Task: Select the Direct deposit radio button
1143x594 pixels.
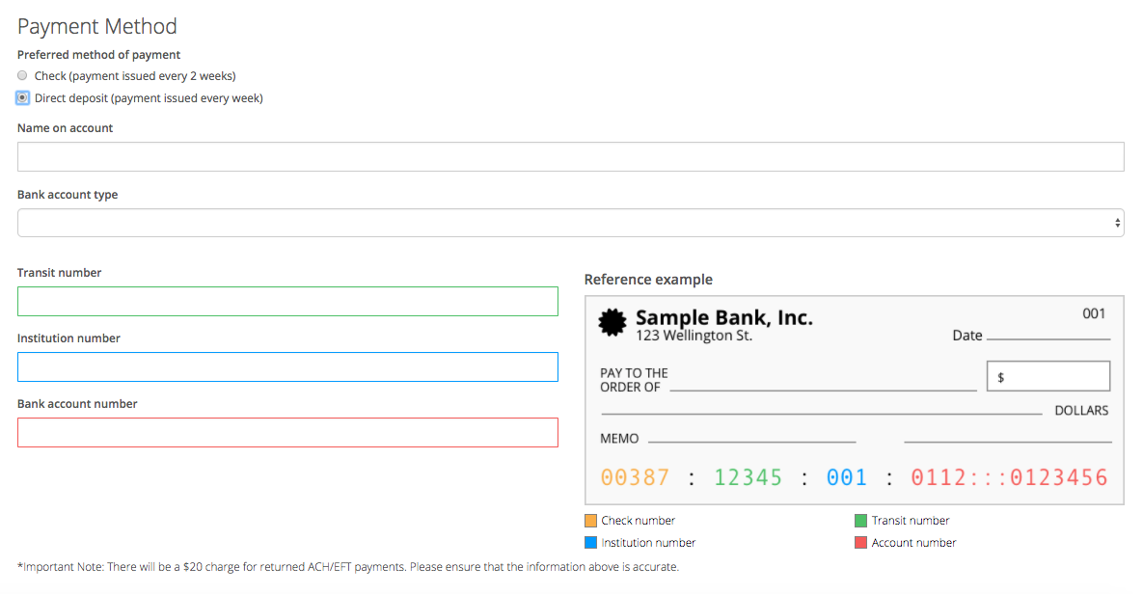Action: tap(22, 97)
